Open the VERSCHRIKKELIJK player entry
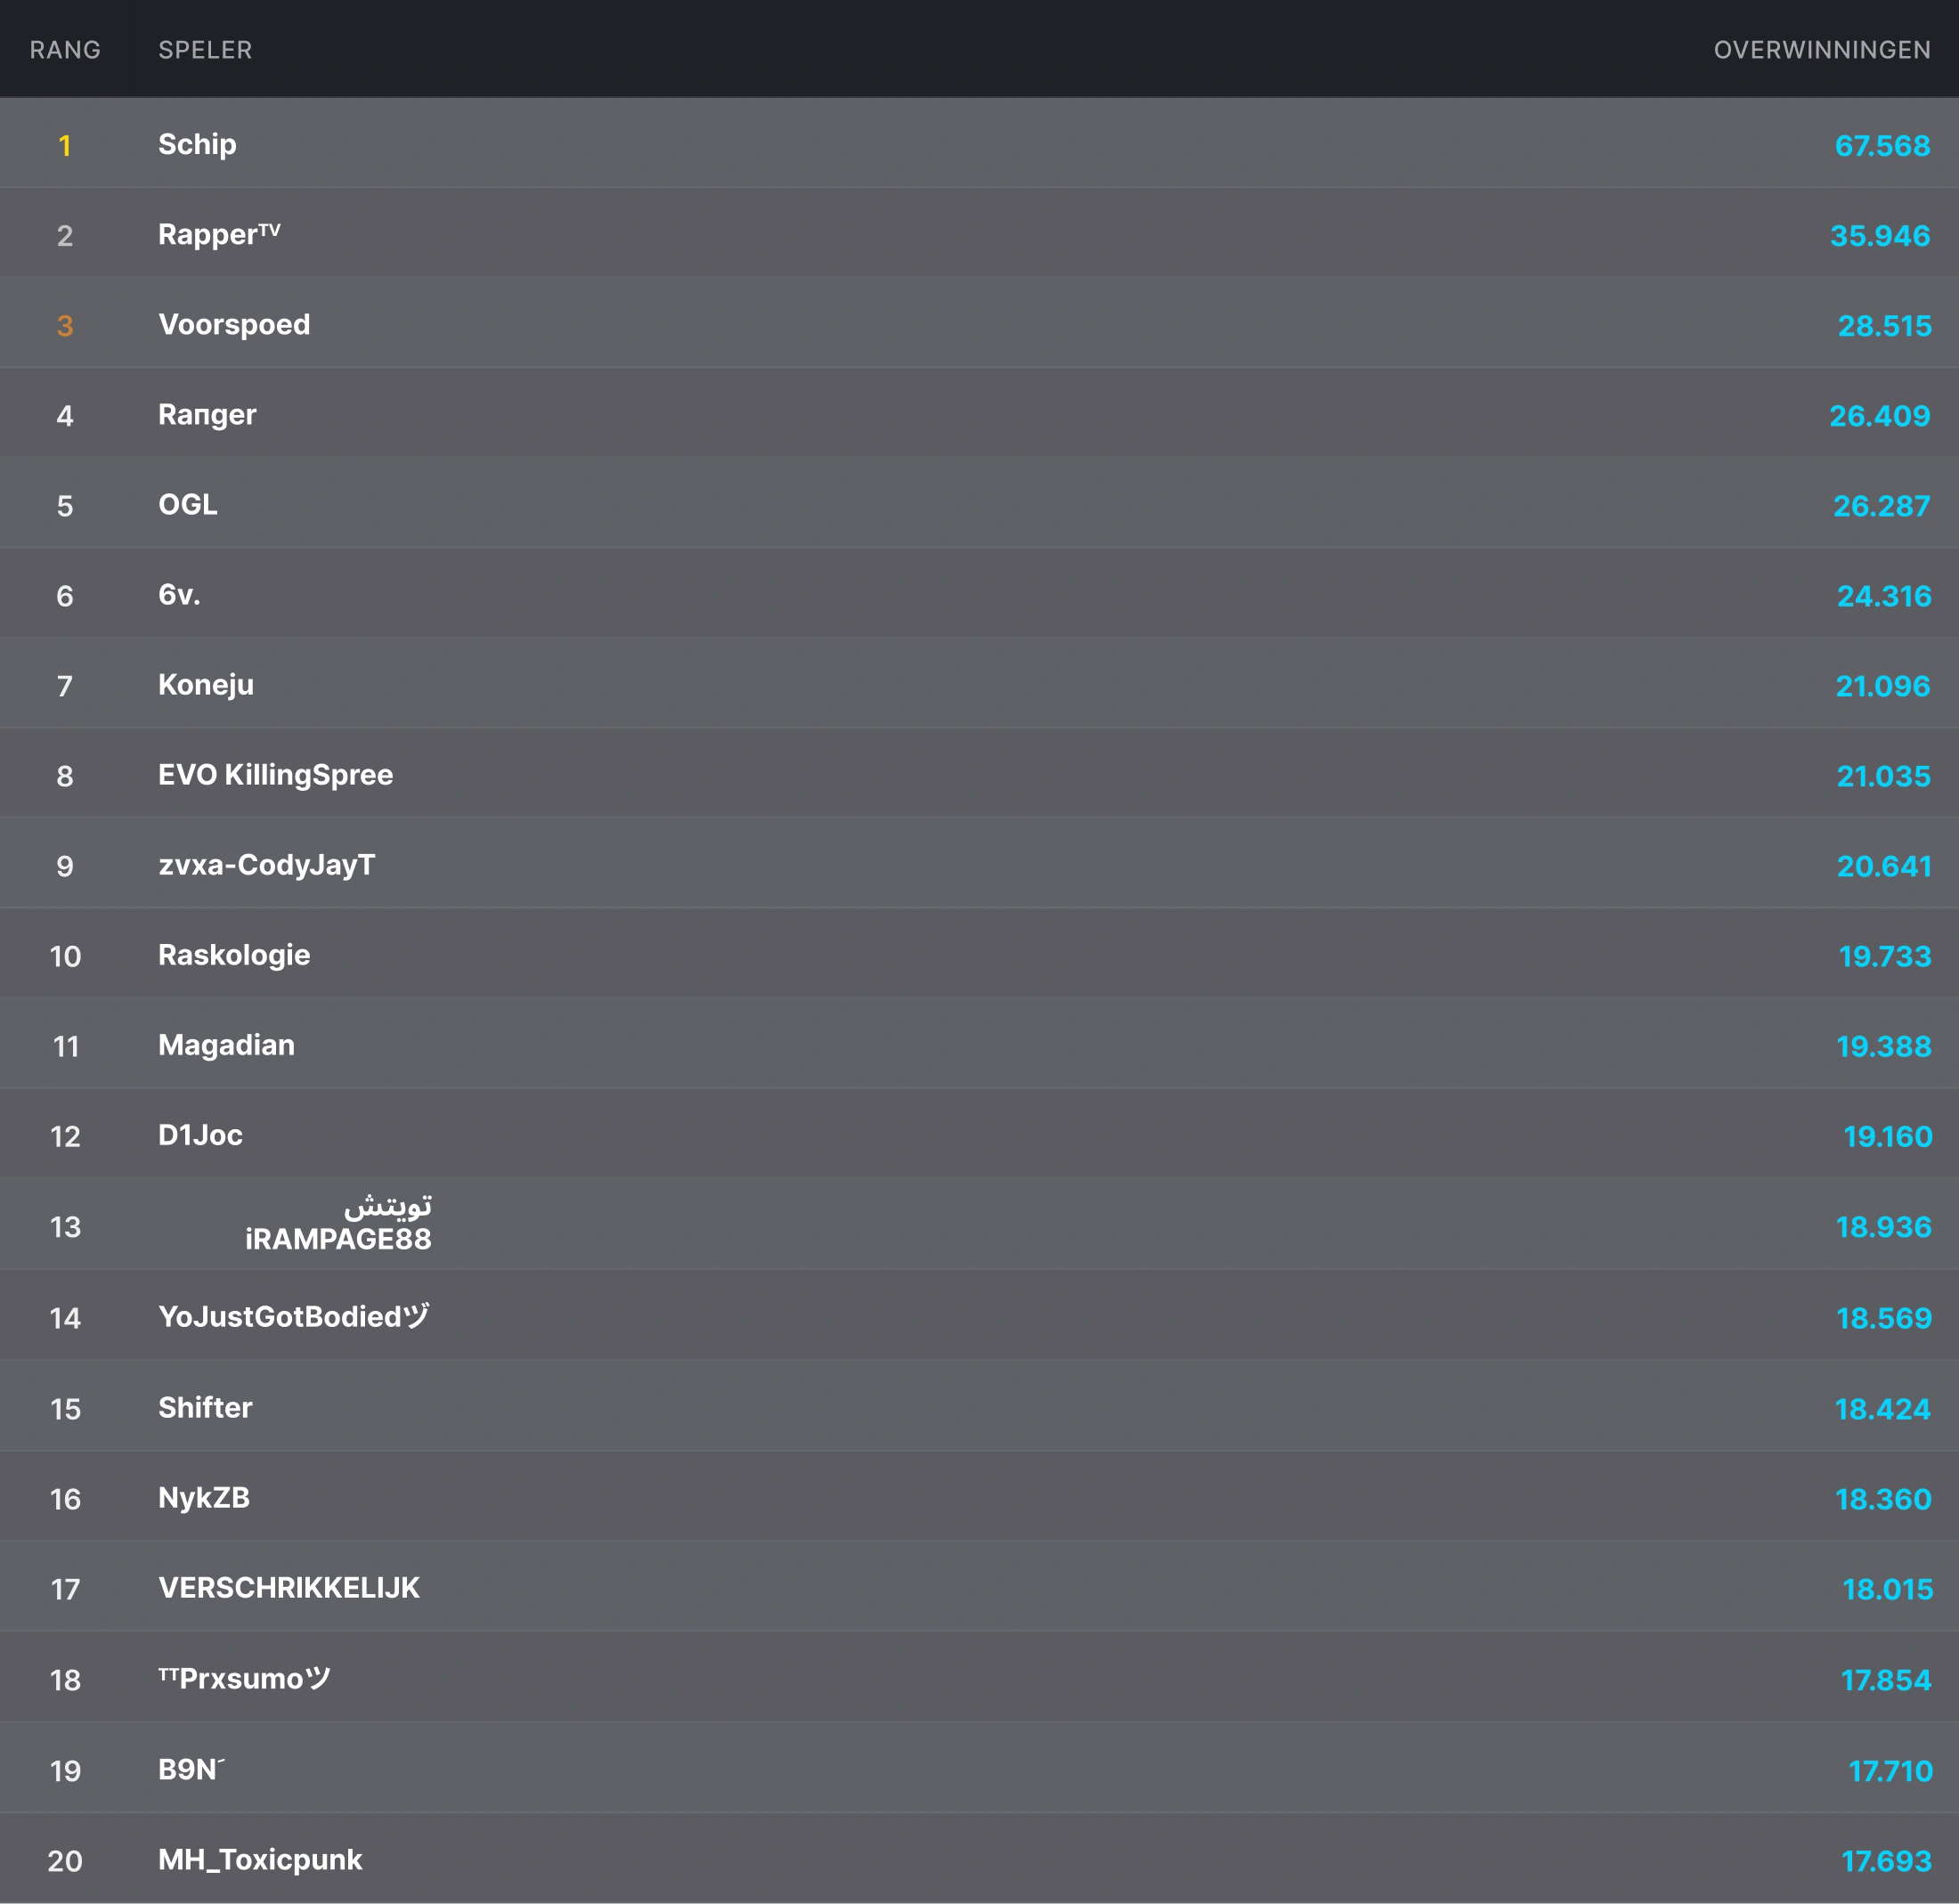Image resolution: width=1959 pixels, height=1904 pixels. pyautogui.click(x=289, y=1588)
